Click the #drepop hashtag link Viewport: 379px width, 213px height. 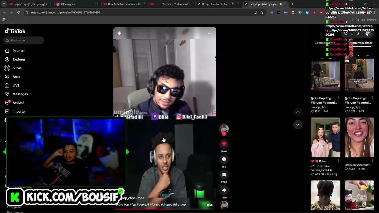166,205
